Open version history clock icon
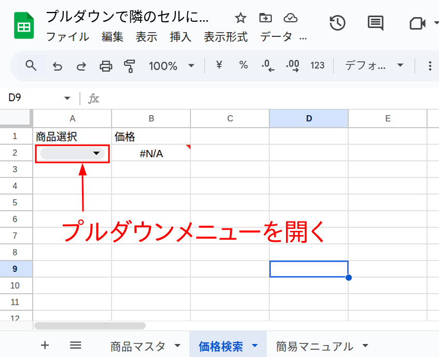Screen dimensions: 439x357 (338, 23)
